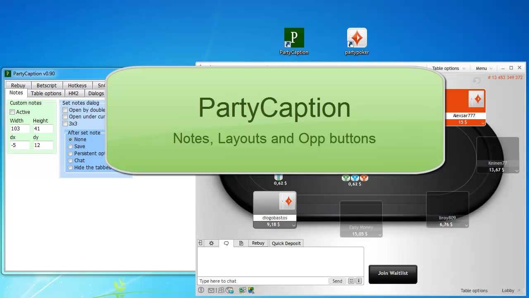Viewport: 529px width, 298px height.
Task: Switch to the Rebuy tab in PartyCaption
Action: (x=18, y=85)
